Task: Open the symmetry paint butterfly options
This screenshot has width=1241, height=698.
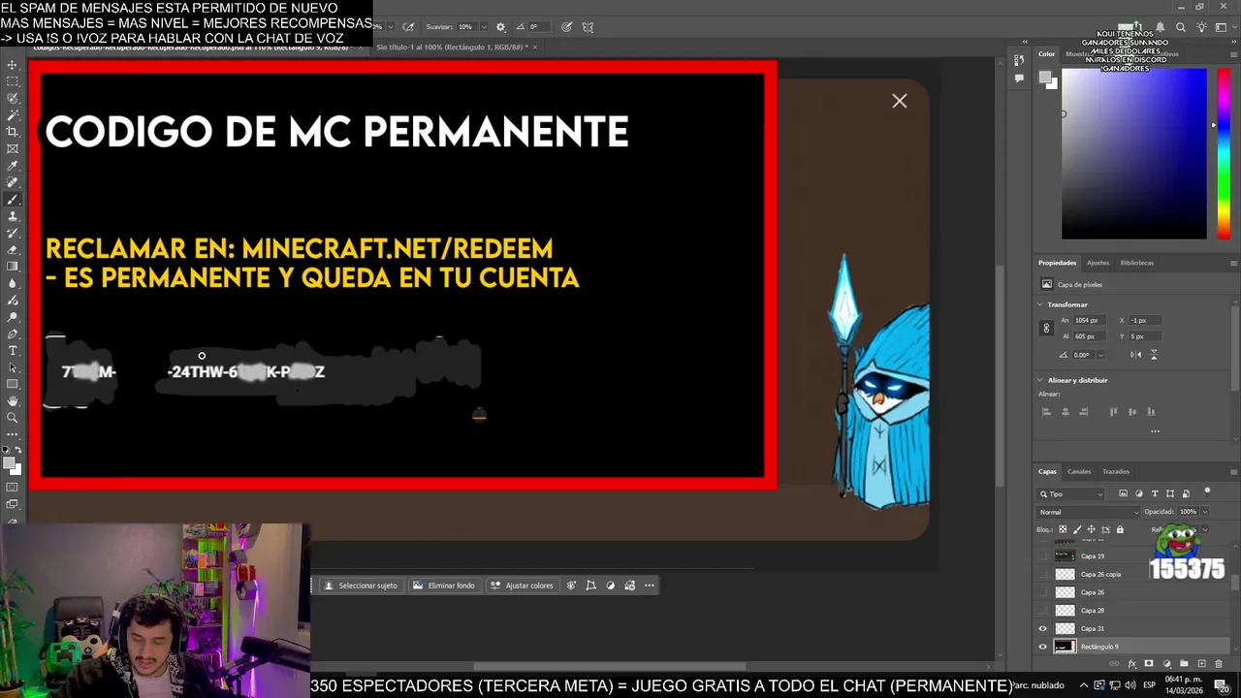Action: (588, 27)
